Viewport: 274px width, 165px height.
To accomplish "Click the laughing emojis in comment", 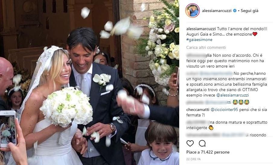I will 241,103.
